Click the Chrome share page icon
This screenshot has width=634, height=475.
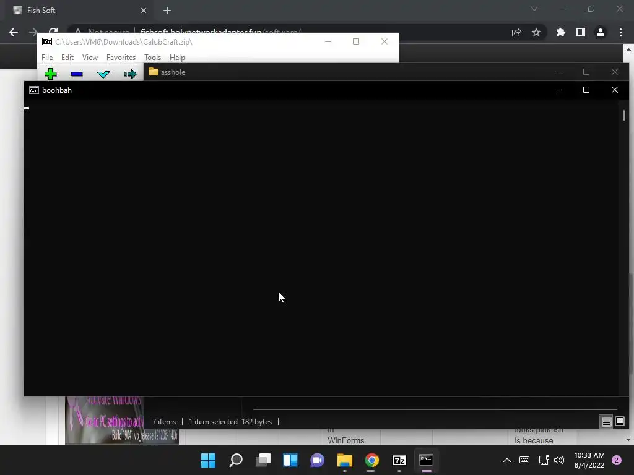pyautogui.click(x=516, y=33)
